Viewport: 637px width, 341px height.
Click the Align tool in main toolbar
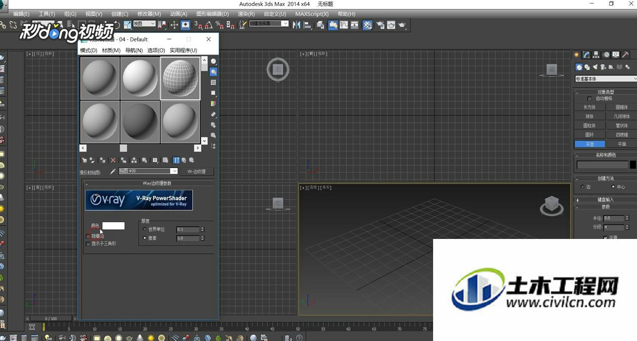(307, 25)
